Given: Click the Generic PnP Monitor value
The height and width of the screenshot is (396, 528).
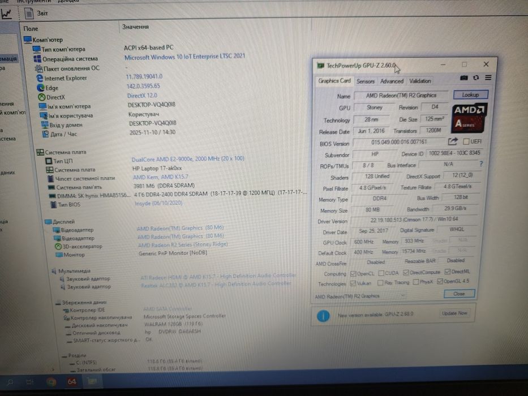Looking at the screenshot, I should [173, 253].
